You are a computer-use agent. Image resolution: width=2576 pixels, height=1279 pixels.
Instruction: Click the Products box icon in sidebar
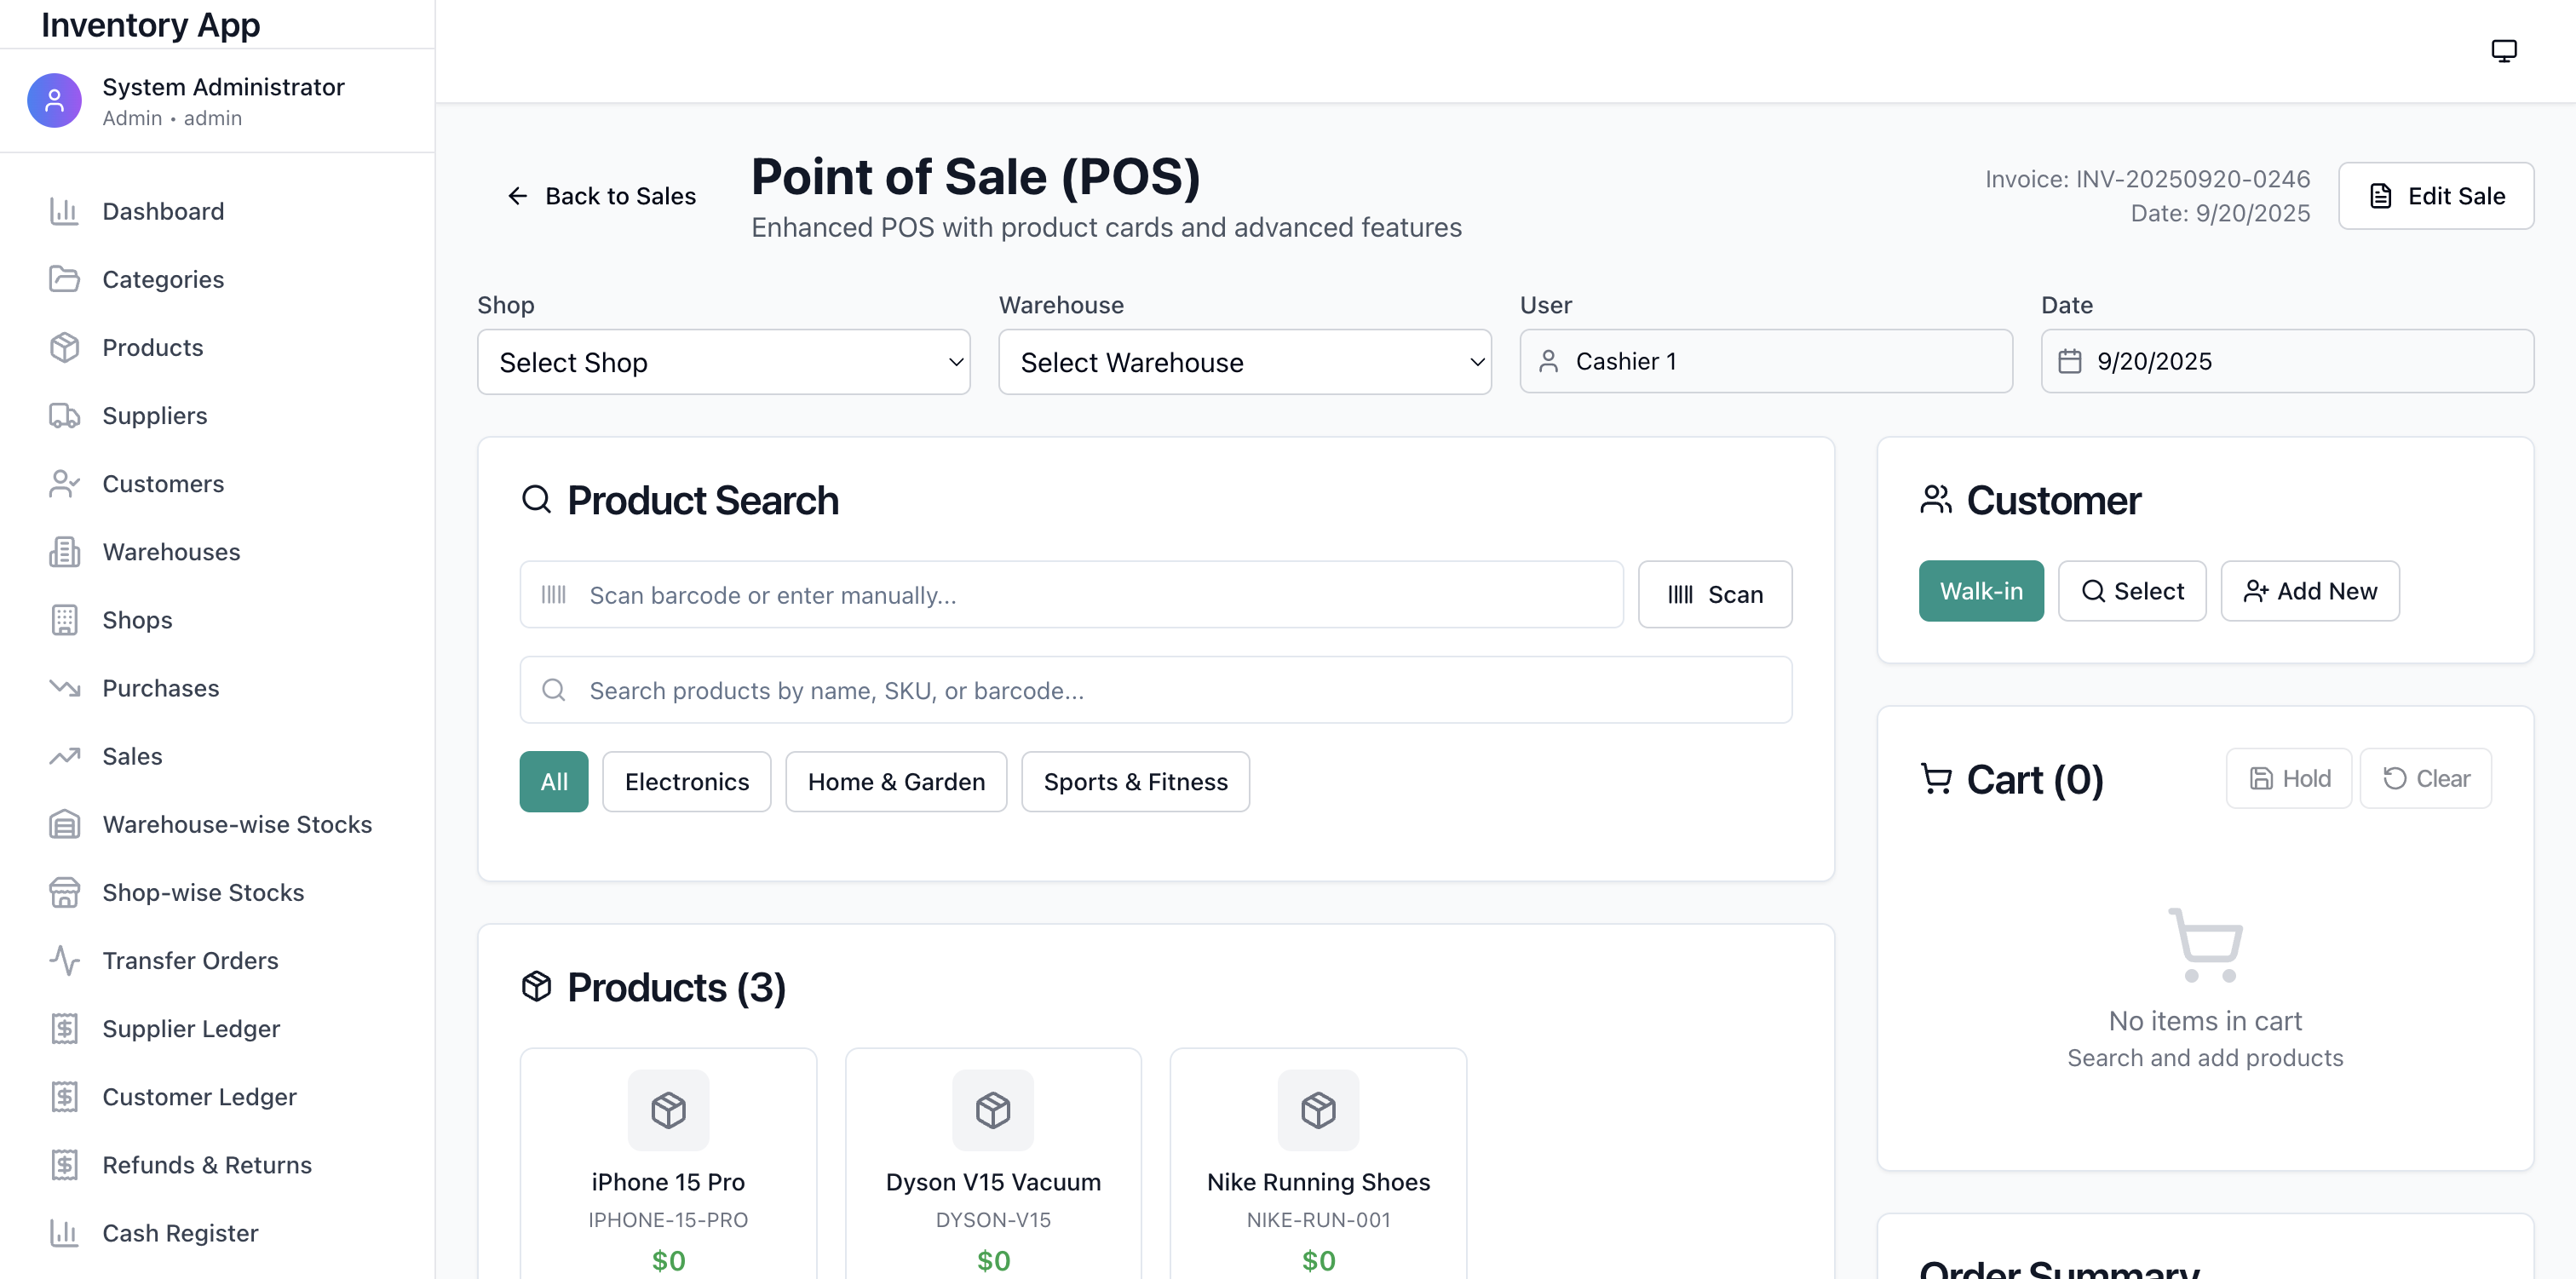click(x=64, y=347)
